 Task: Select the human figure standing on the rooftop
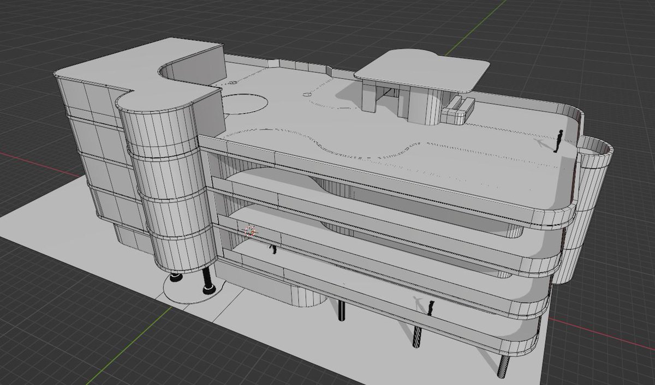pyautogui.click(x=558, y=141)
